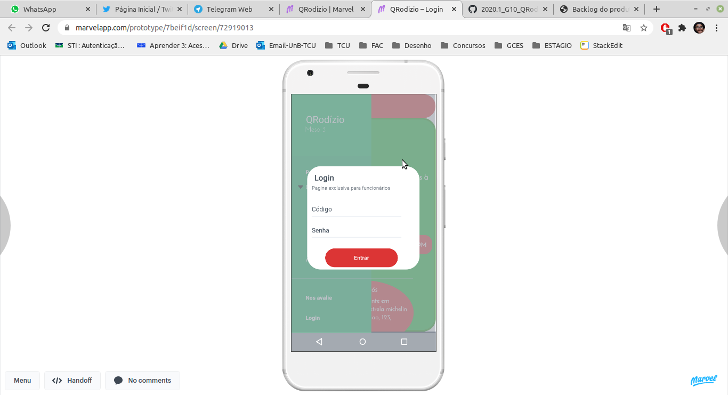
Task: Tap the Android recents square icon
Action: [x=404, y=342]
